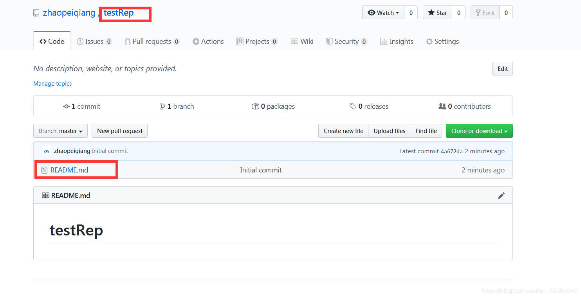Click the fork count next to Fork
Viewport: 581px width, 298px height.
click(506, 13)
